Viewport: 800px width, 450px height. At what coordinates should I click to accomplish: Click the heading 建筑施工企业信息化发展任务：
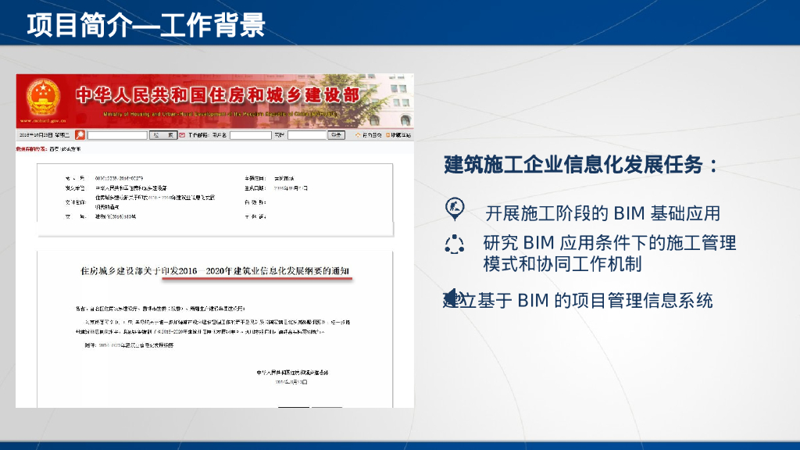point(581,165)
